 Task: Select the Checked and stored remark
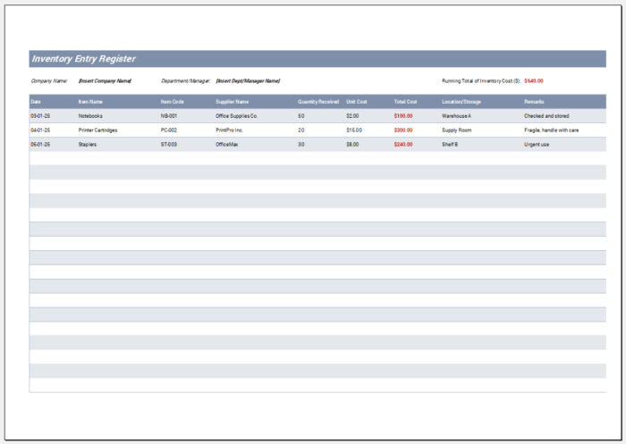pos(546,116)
